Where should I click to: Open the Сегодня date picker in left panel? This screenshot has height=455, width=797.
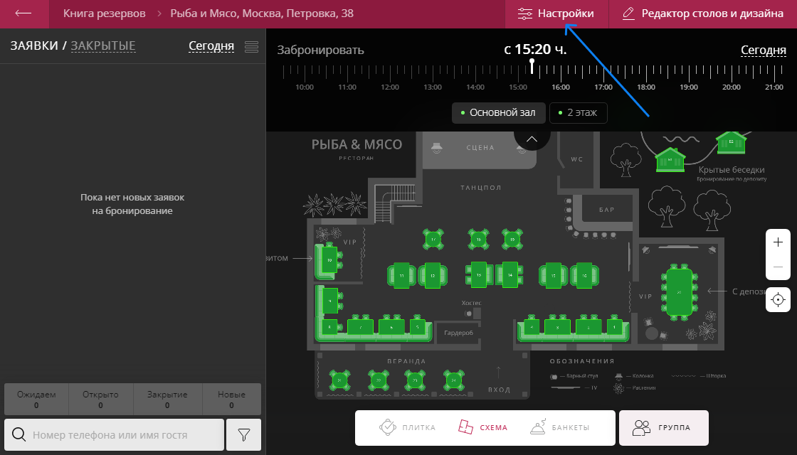point(211,46)
